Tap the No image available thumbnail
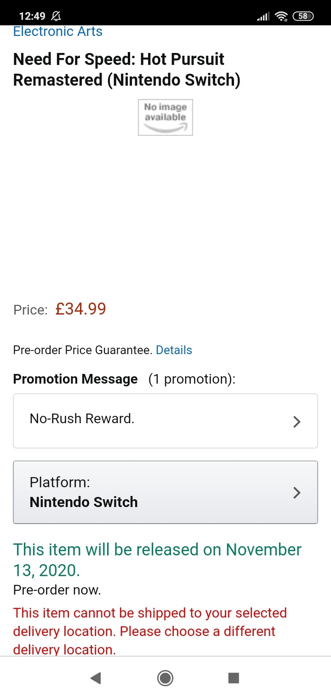The height and width of the screenshot is (700, 331). 165,117
